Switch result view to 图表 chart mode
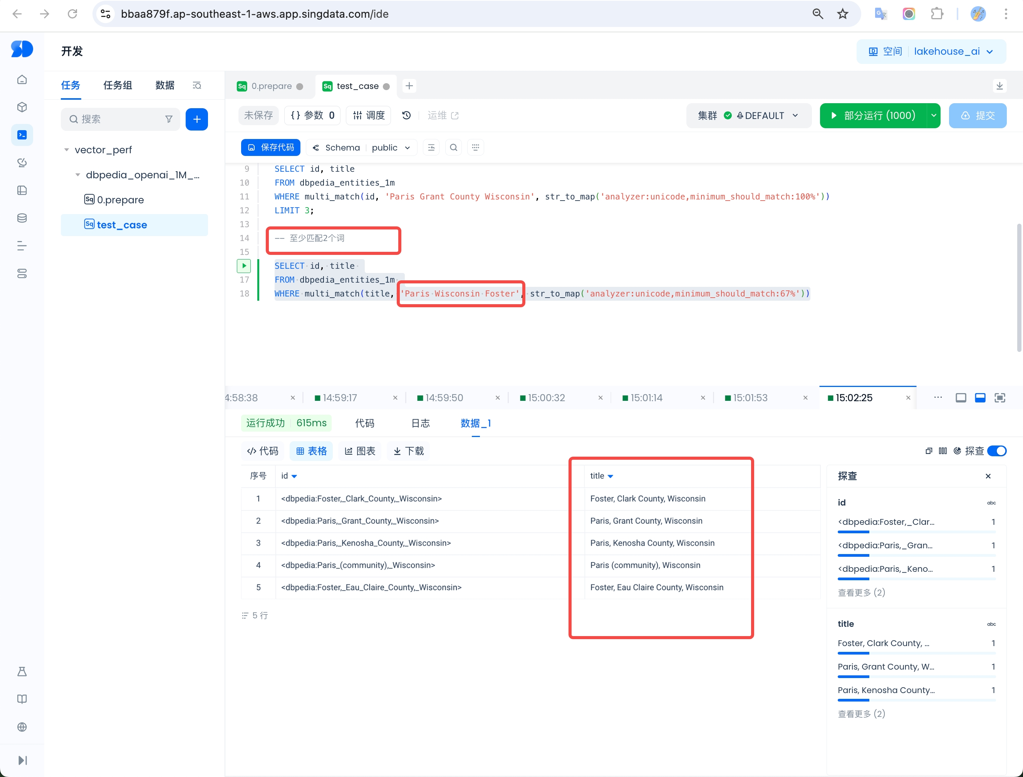This screenshot has height=777, width=1023. point(360,451)
